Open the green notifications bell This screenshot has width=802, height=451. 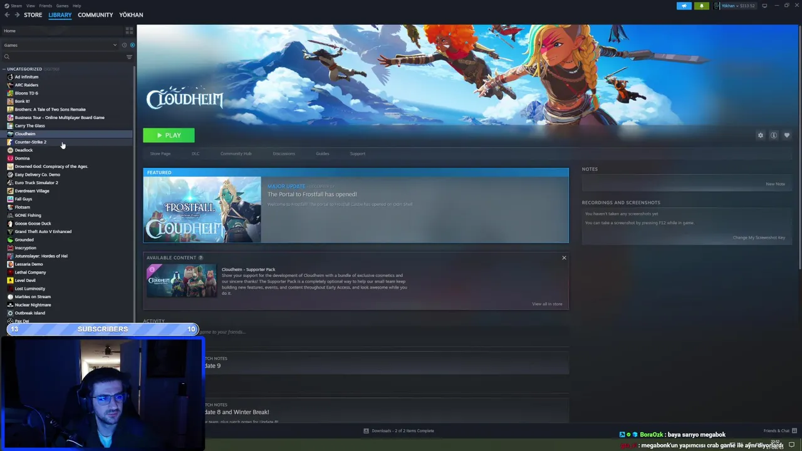coord(701,6)
